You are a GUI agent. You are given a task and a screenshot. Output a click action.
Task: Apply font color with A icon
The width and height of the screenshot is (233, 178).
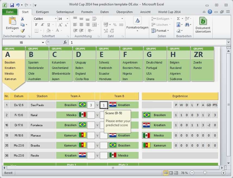coord(57,30)
